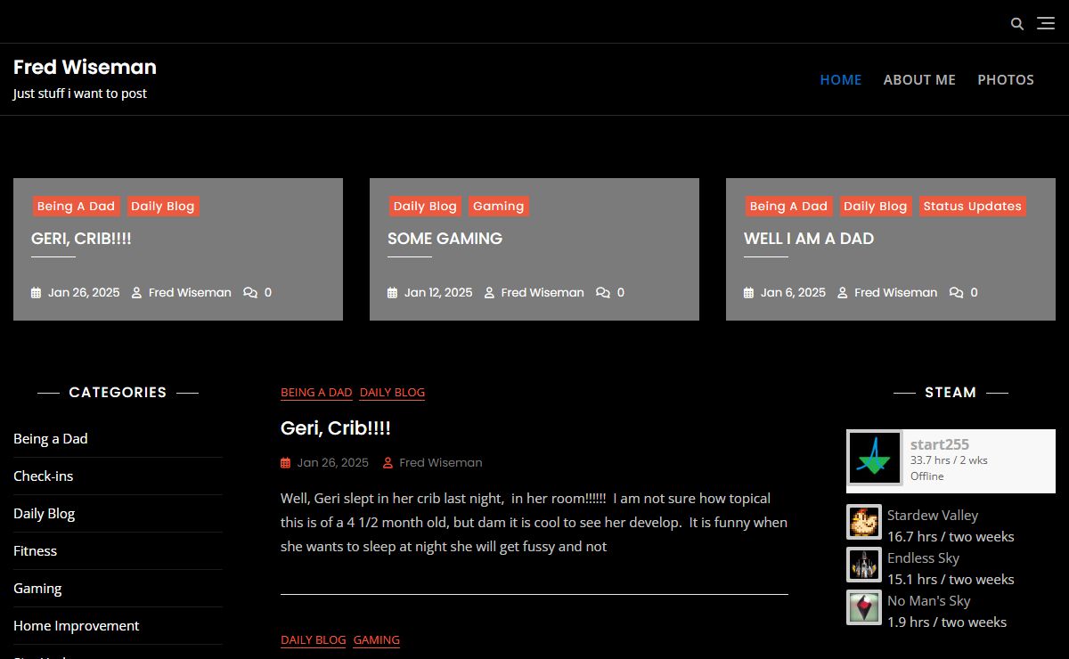Click the No Man's Sky game icon
1069x659 pixels.
pyautogui.click(x=863, y=608)
